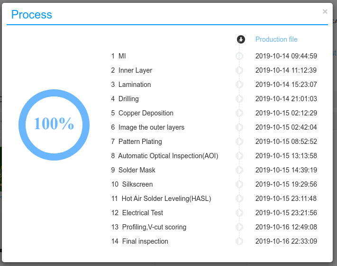
Task: Click the 100% circular progress indicator
Action: point(54,123)
